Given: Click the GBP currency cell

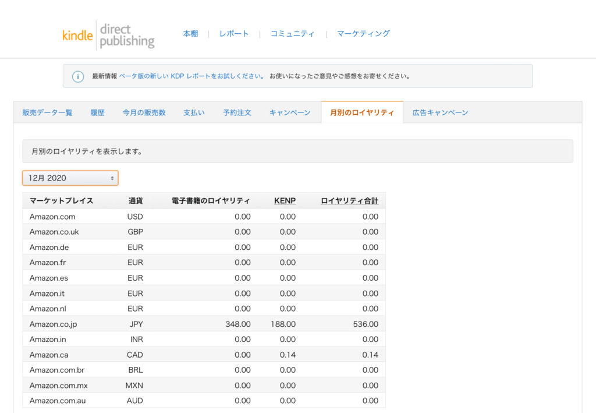Looking at the screenshot, I should pos(135,232).
